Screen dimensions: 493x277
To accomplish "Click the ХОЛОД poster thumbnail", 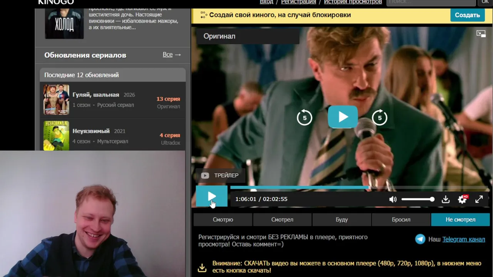I will coord(64,23).
